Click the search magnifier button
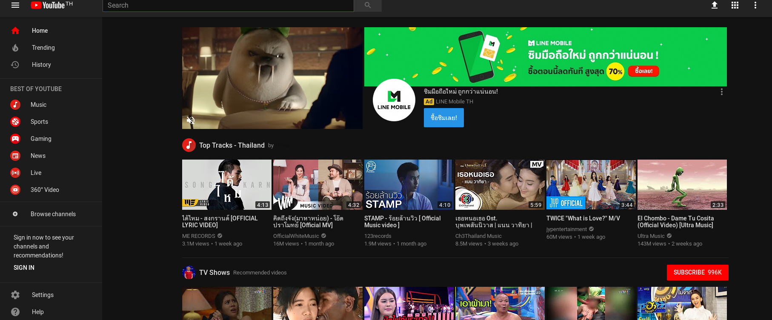The image size is (772, 320). pos(368,5)
